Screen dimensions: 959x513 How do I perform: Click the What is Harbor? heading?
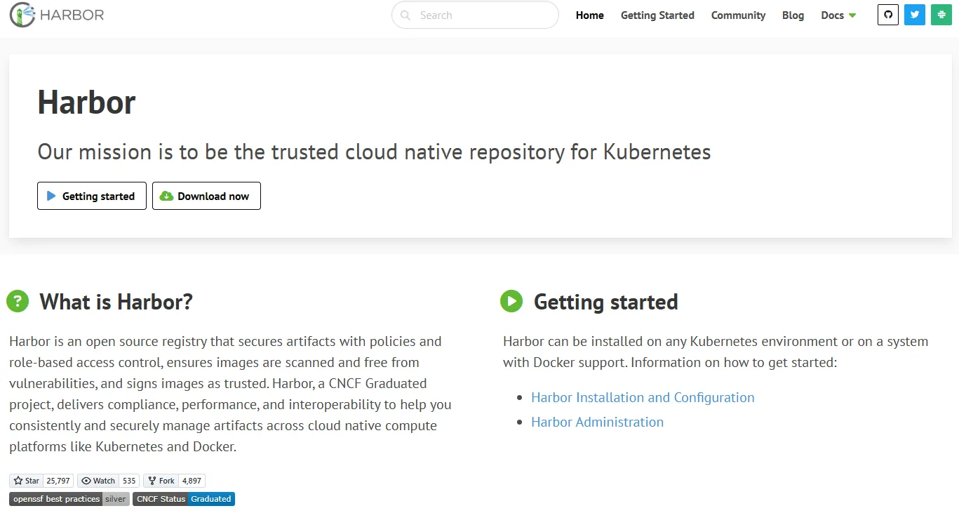pyautogui.click(x=116, y=302)
